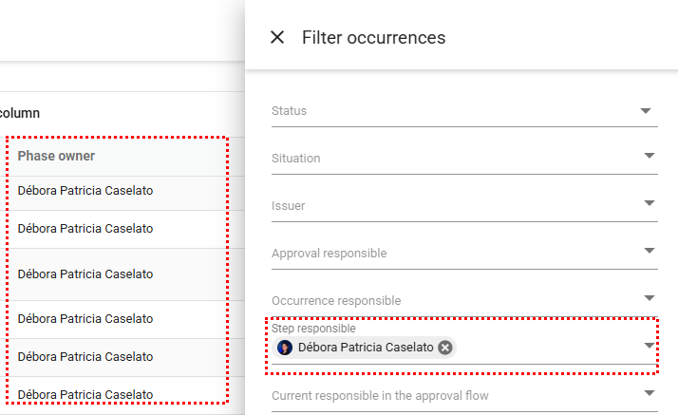The image size is (678, 415).
Task: Select last visible Débora Patricia Caselato row
Action: [x=85, y=394]
